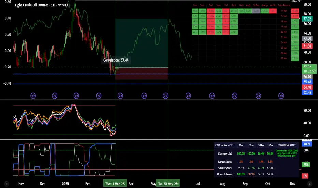Click the Recommended: BUY alert text
The width and height of the screenshot is (318, 188).
coord(287,156)
